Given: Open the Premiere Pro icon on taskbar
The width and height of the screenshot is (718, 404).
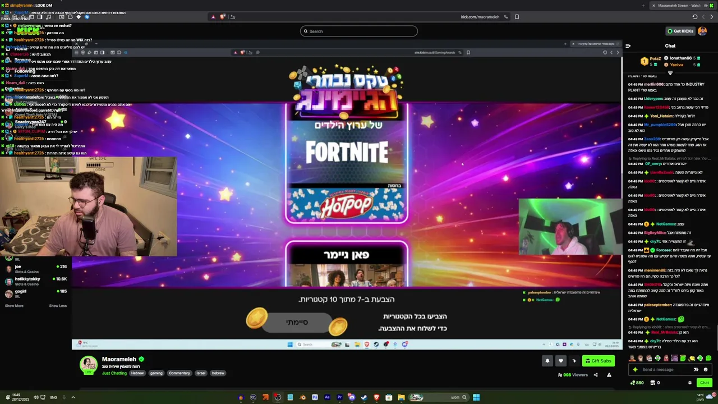Looking at the screenshot, I should [339, 397].
